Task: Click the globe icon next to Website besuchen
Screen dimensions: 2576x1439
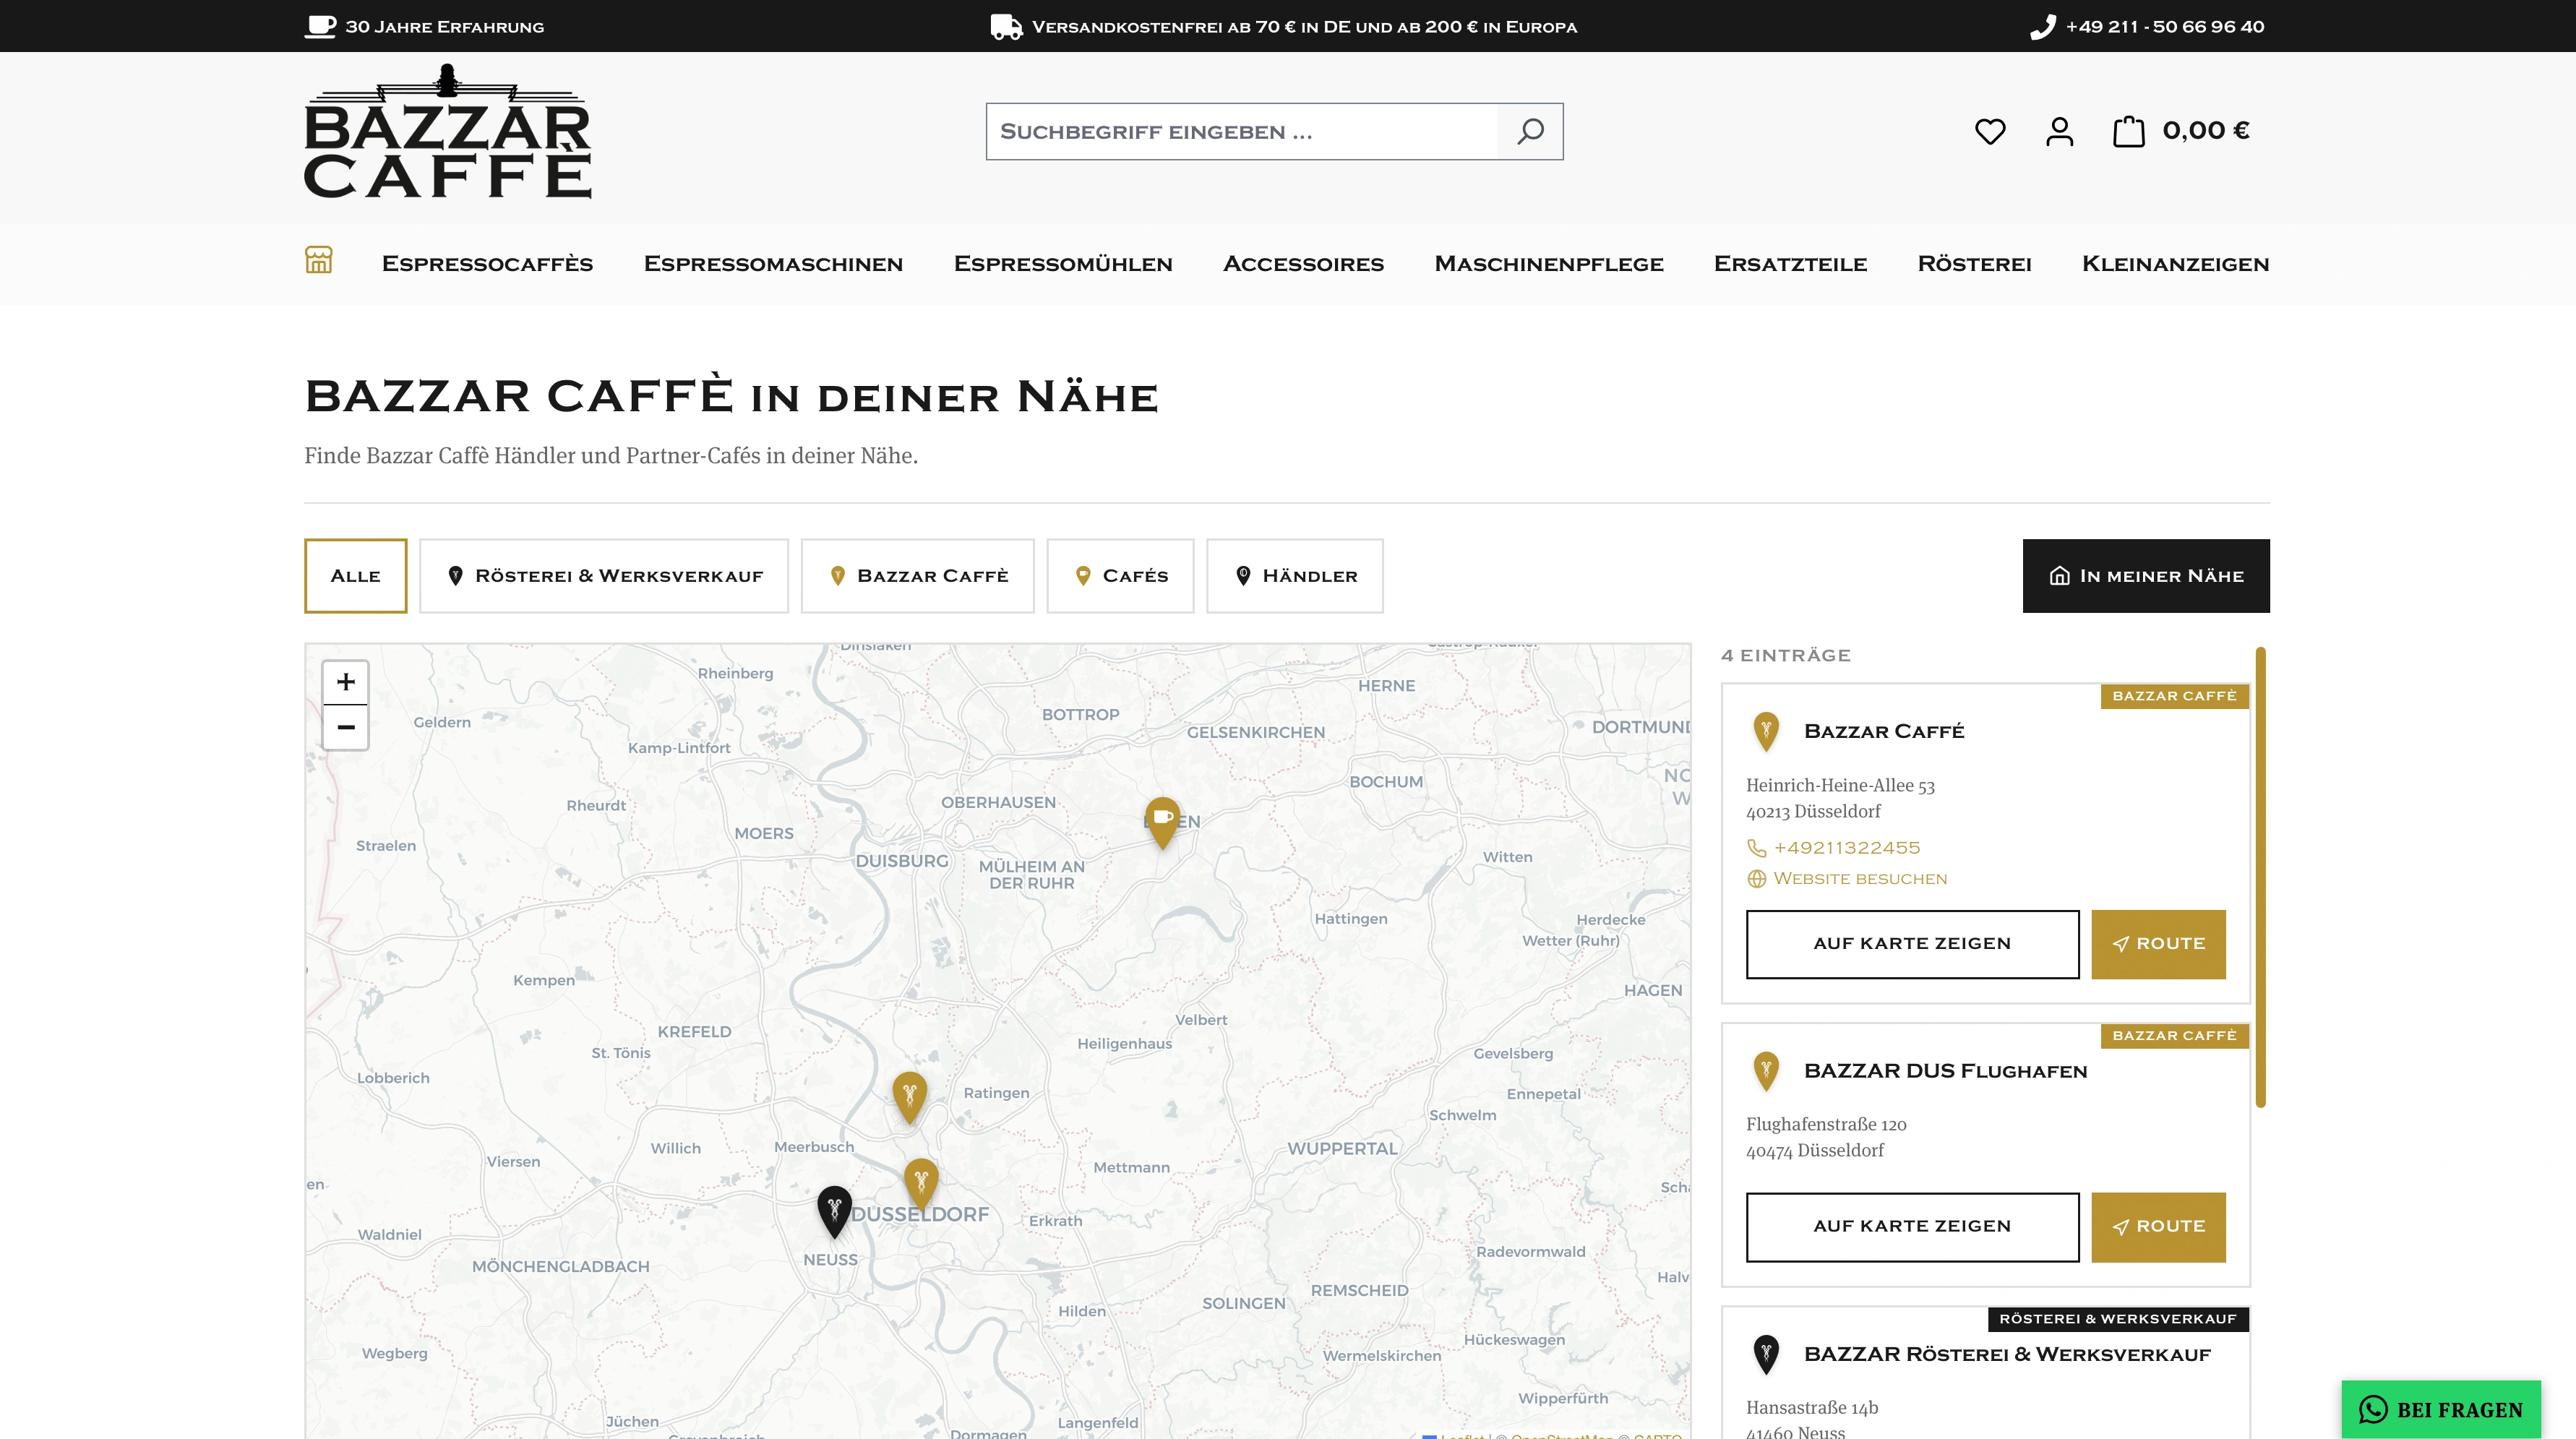Action: (x=1756, y=879)
